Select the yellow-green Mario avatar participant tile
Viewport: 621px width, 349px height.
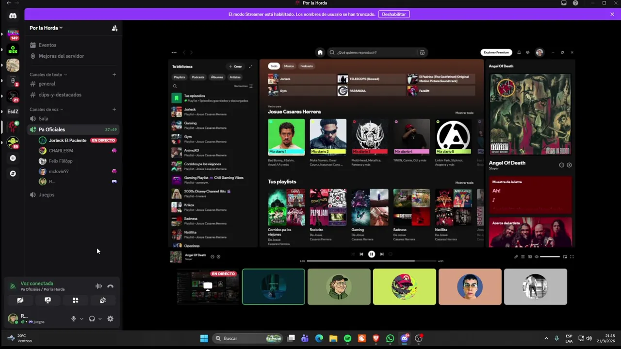pyautogui.click(x=404, y=287)
